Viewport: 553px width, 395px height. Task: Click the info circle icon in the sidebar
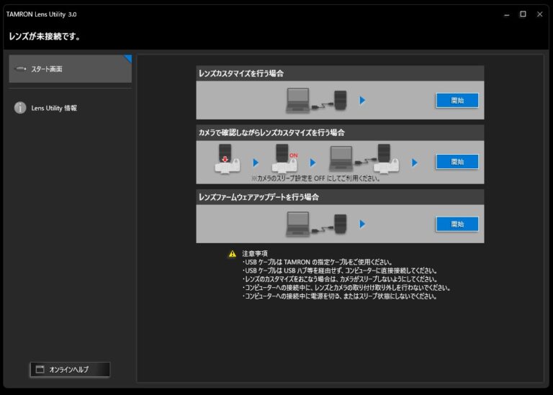(x=20, y=108)
